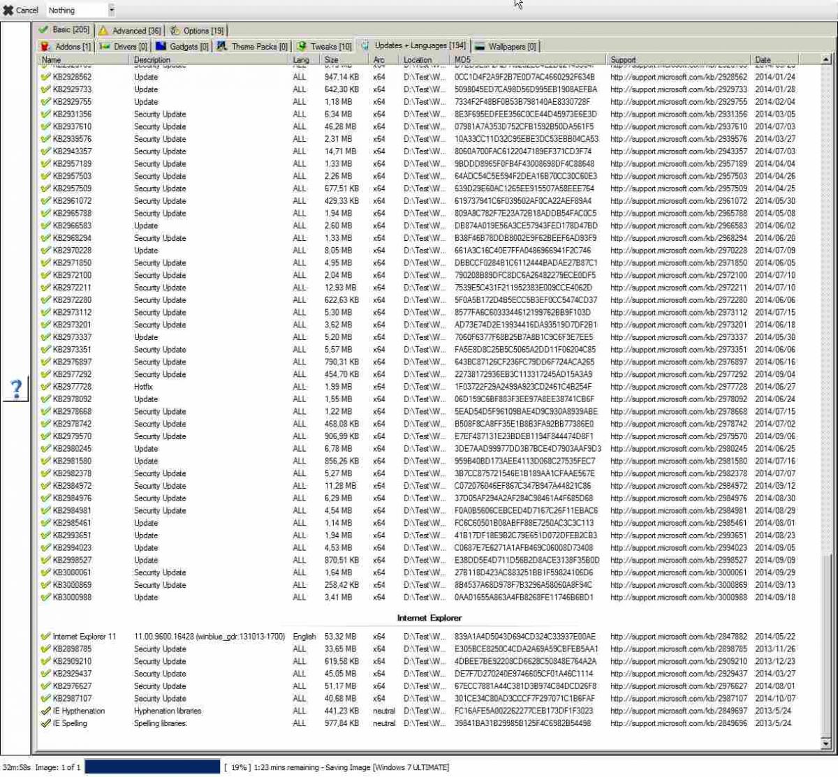Click the green check icon beside KB2966583

click(x=46, y=225)
